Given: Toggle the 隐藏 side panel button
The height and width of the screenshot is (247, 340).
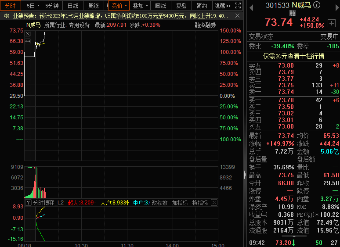Looking at the screenshot, I should click(222, 6).
